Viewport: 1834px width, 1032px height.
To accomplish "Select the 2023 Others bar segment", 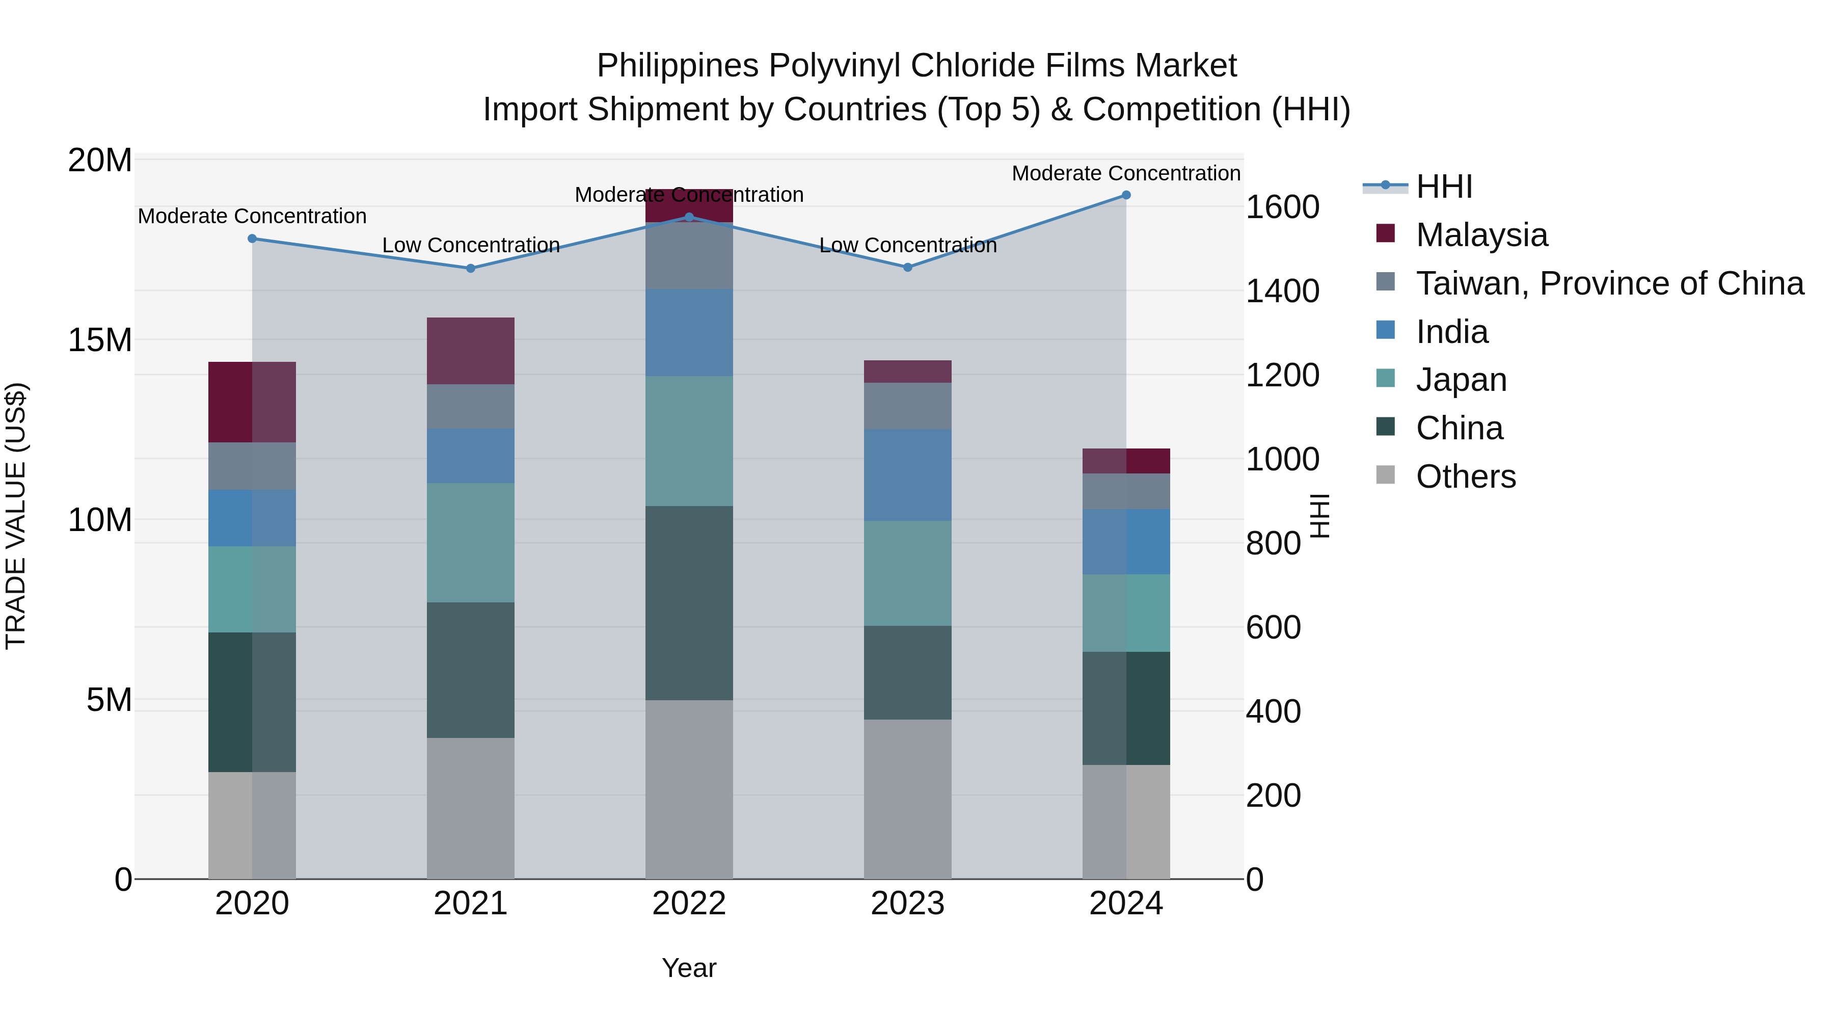I will click(908, 799).
